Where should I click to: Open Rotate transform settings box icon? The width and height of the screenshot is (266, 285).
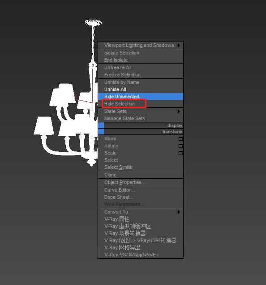click(180, 146)
